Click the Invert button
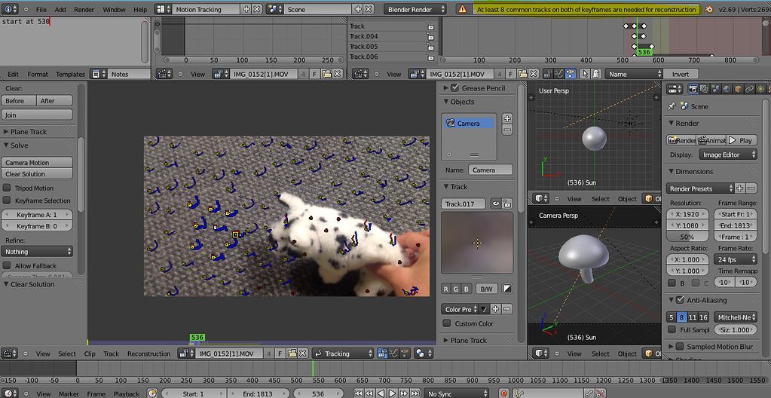 [x=681, y=74]
